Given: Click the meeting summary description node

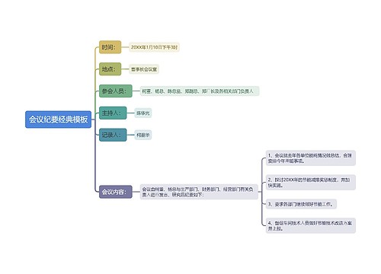Looking at the screenshot, I should tap(199, 192).
